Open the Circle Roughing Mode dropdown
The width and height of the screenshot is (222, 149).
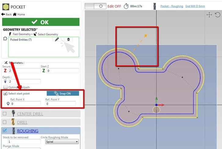point(62,142)
